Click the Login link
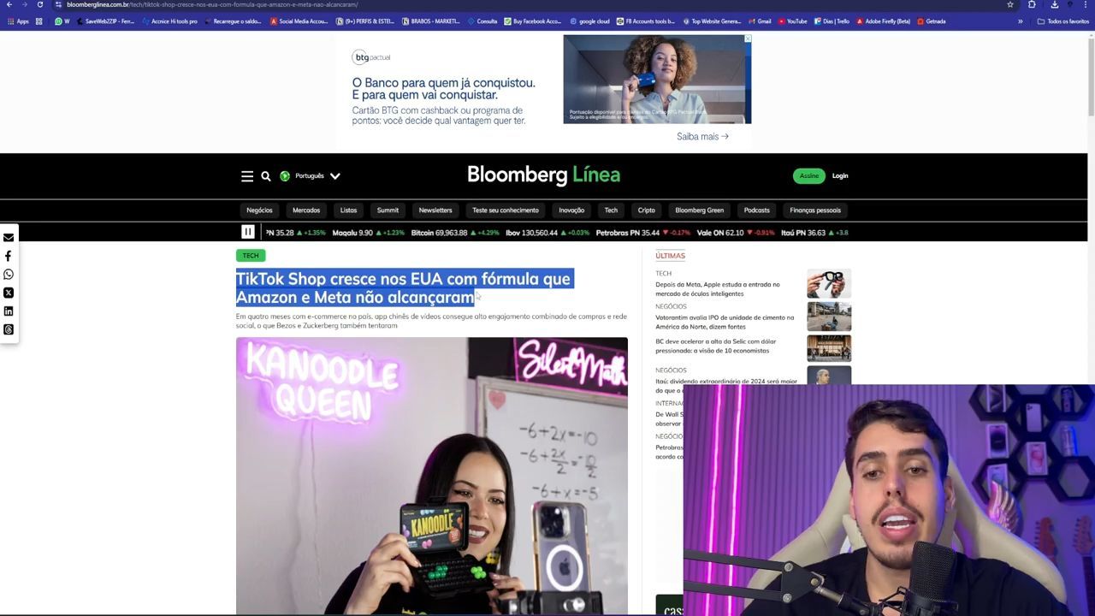This screenshot has height=616, width=1095. (x=840, y=176)
